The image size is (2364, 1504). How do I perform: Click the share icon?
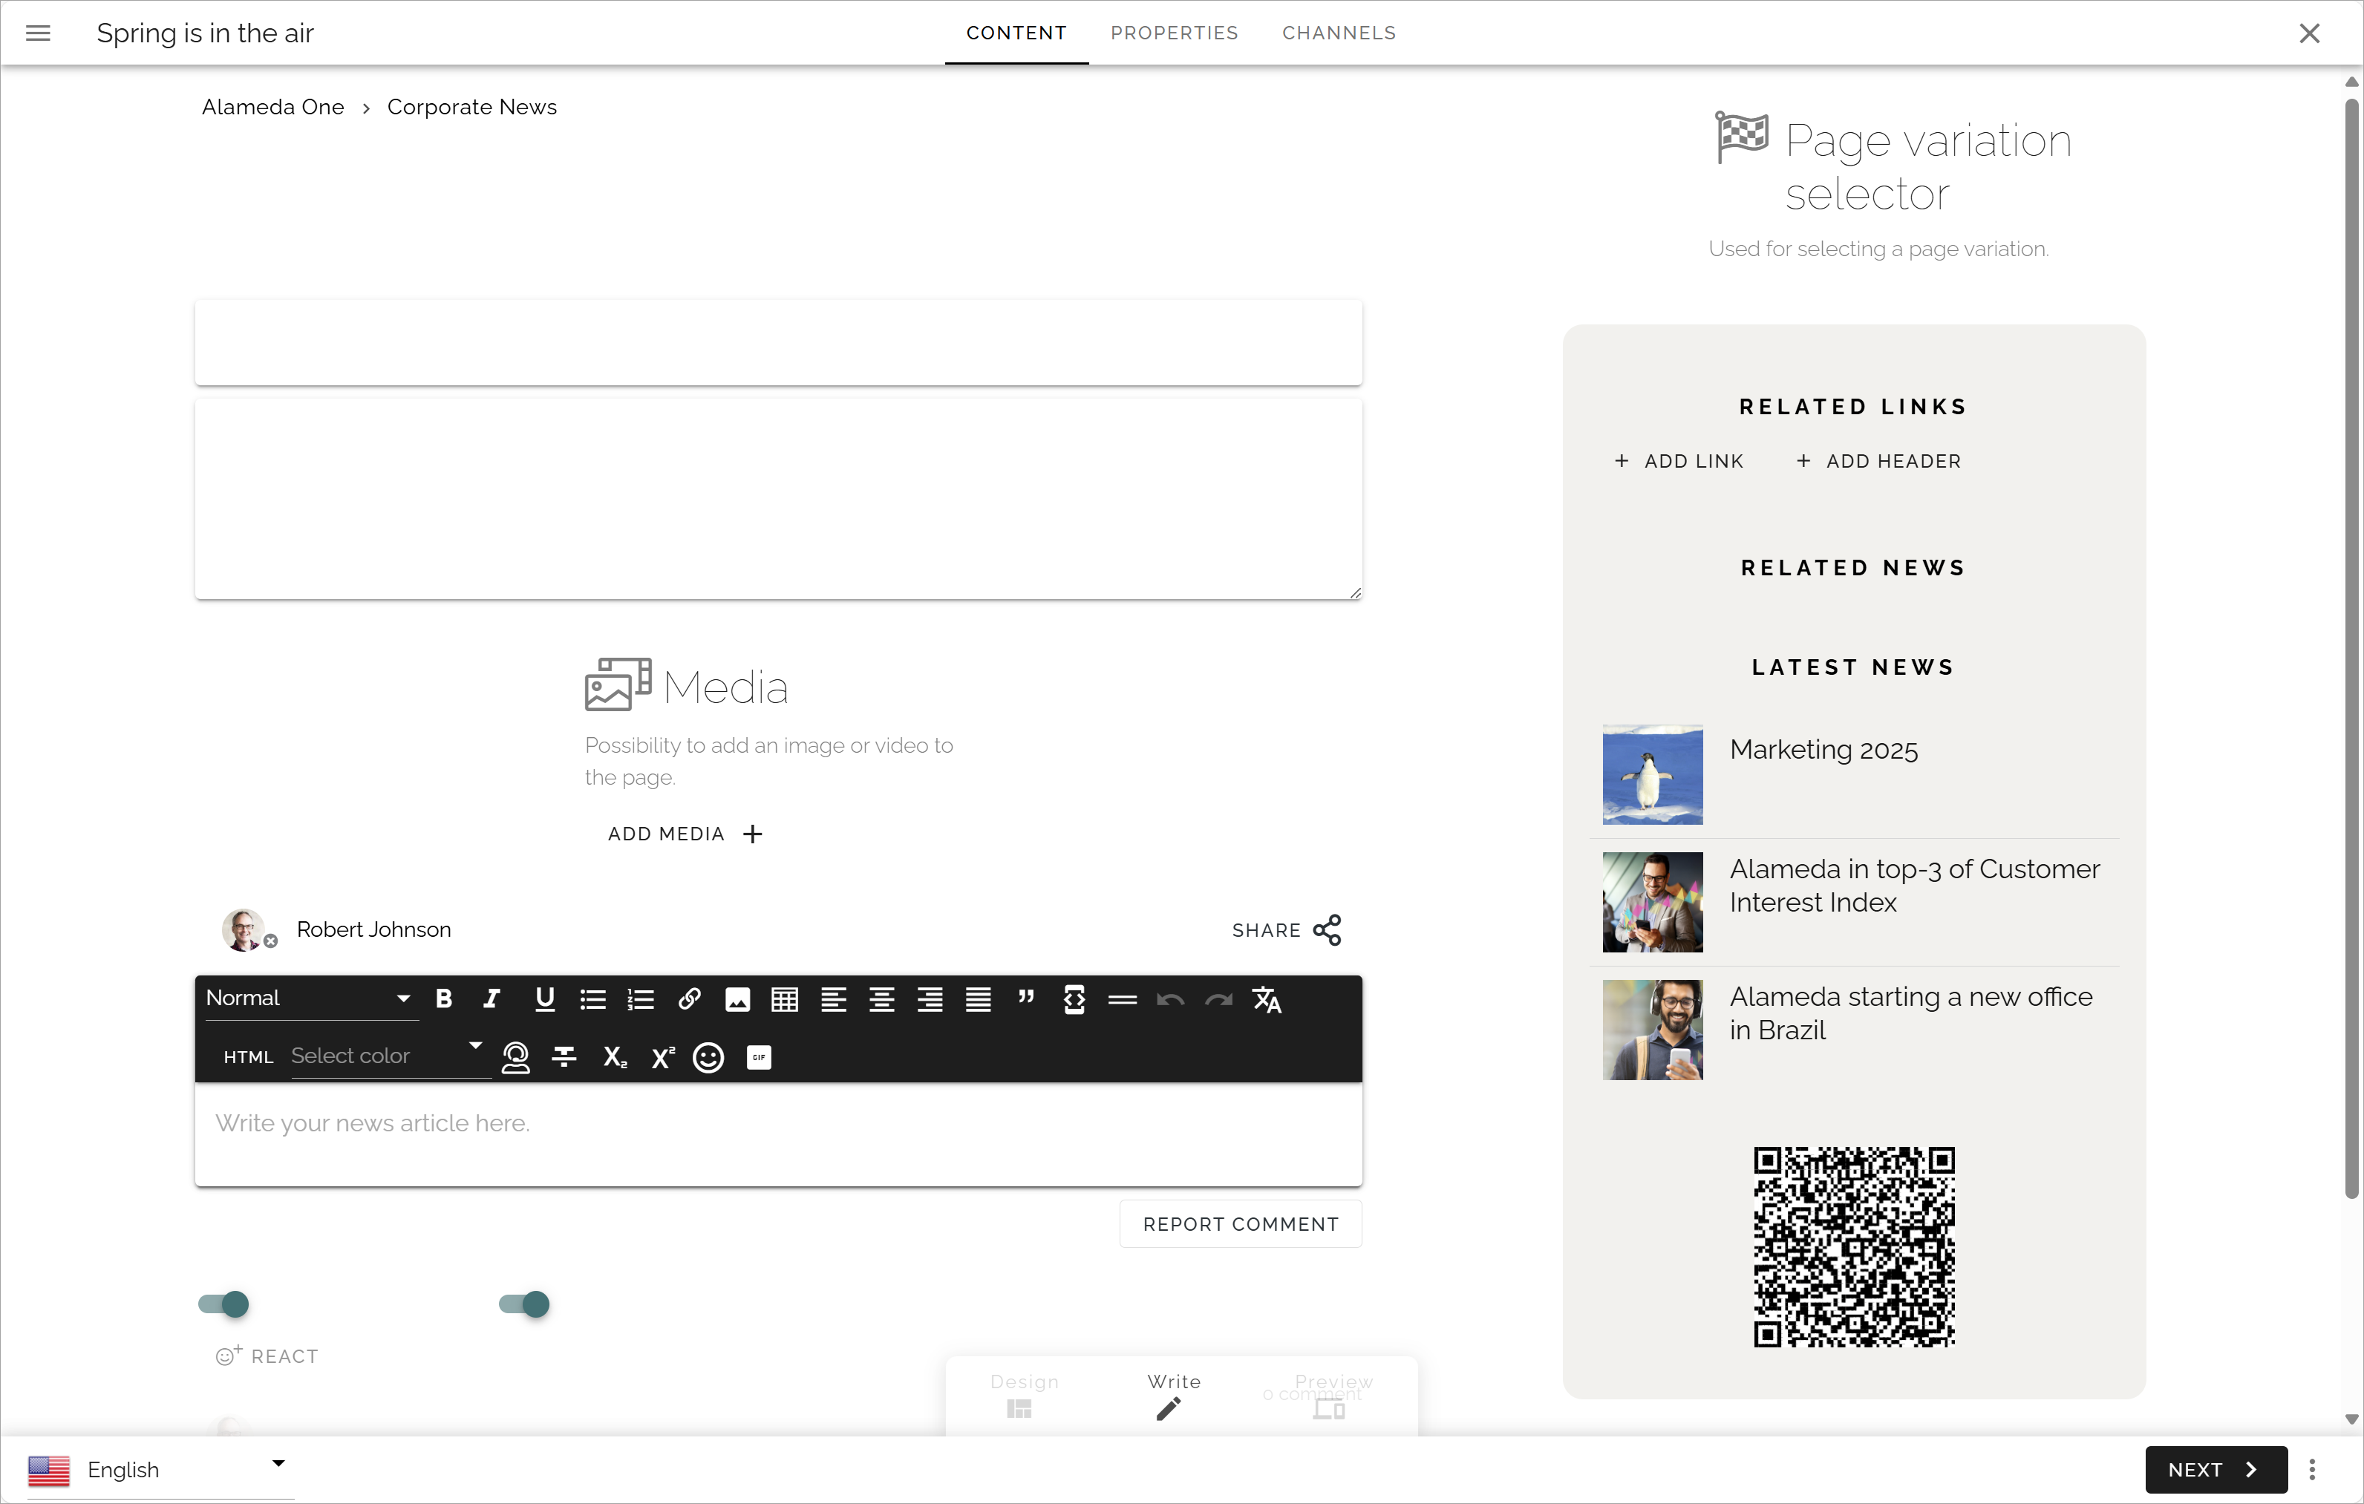pos(1326,929)
